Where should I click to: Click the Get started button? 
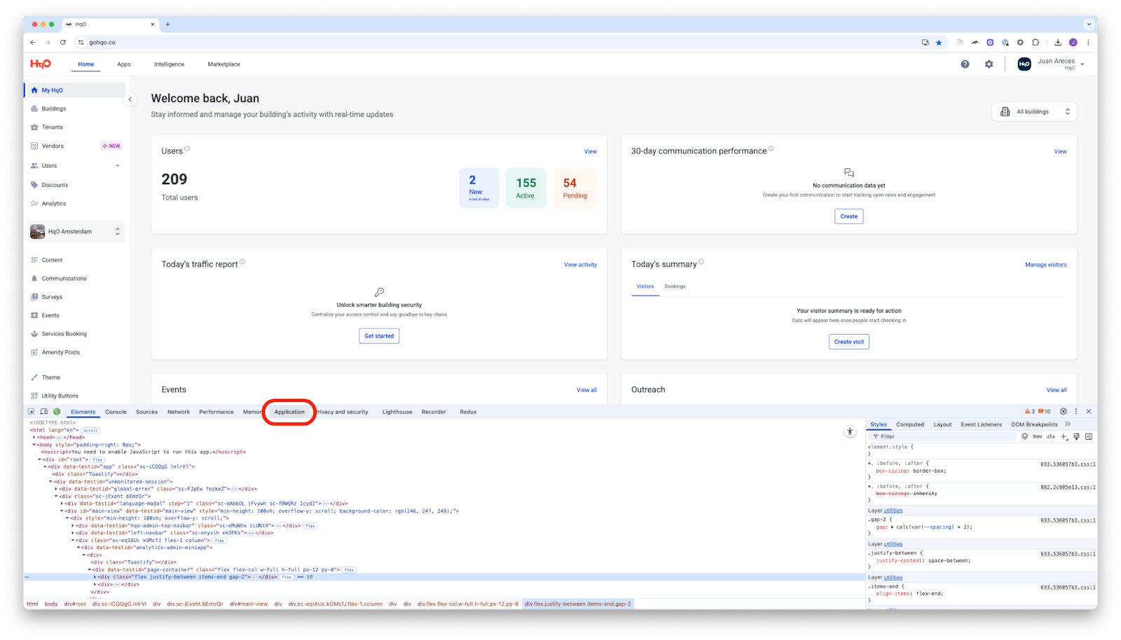379,336
